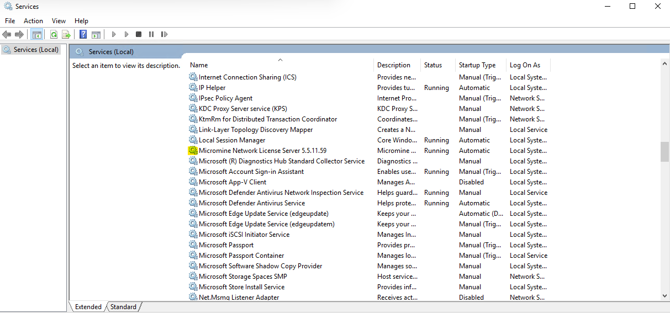Screen dimensions: 670x313
Task: Open the File menu
Action: tap(10, 21)
